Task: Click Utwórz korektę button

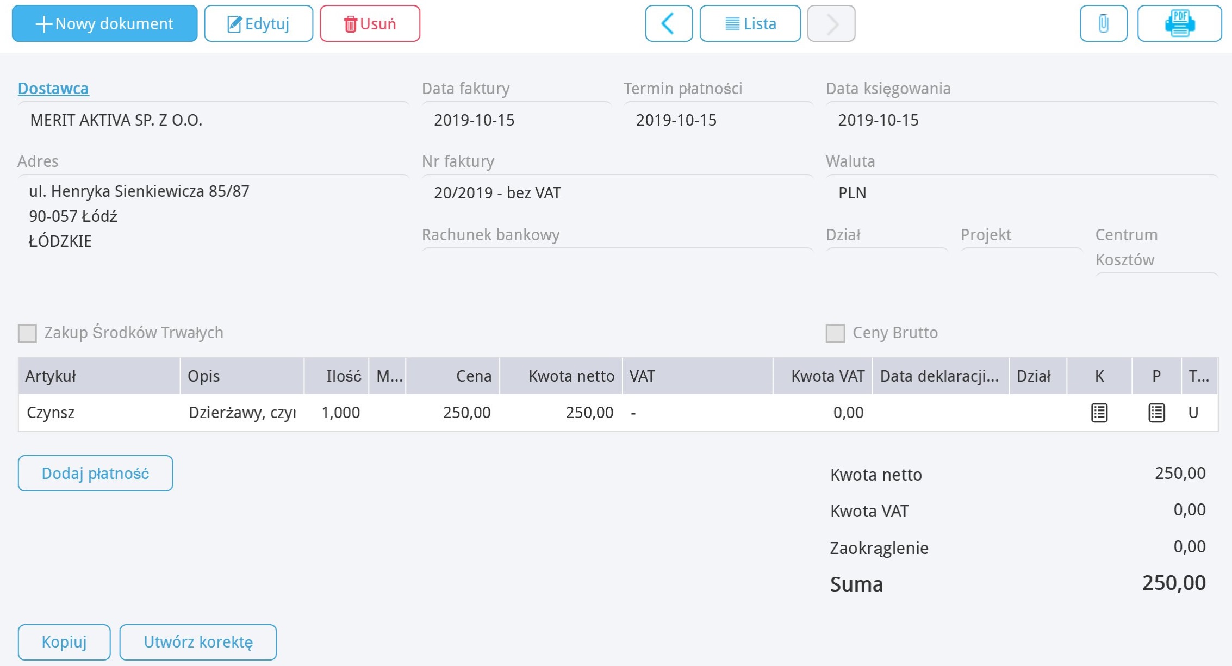Action: pos(198,642)
